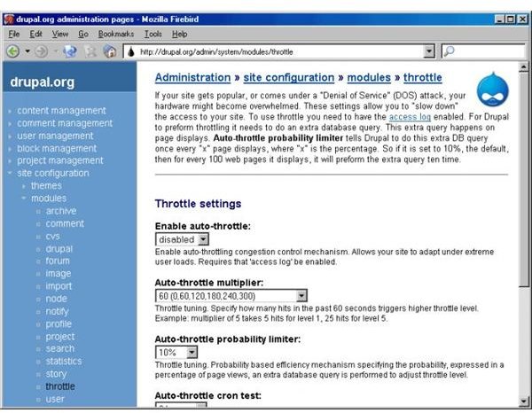Open the comment module settings
The width and height of the screenshot is (532, 413).
point(65,223)
